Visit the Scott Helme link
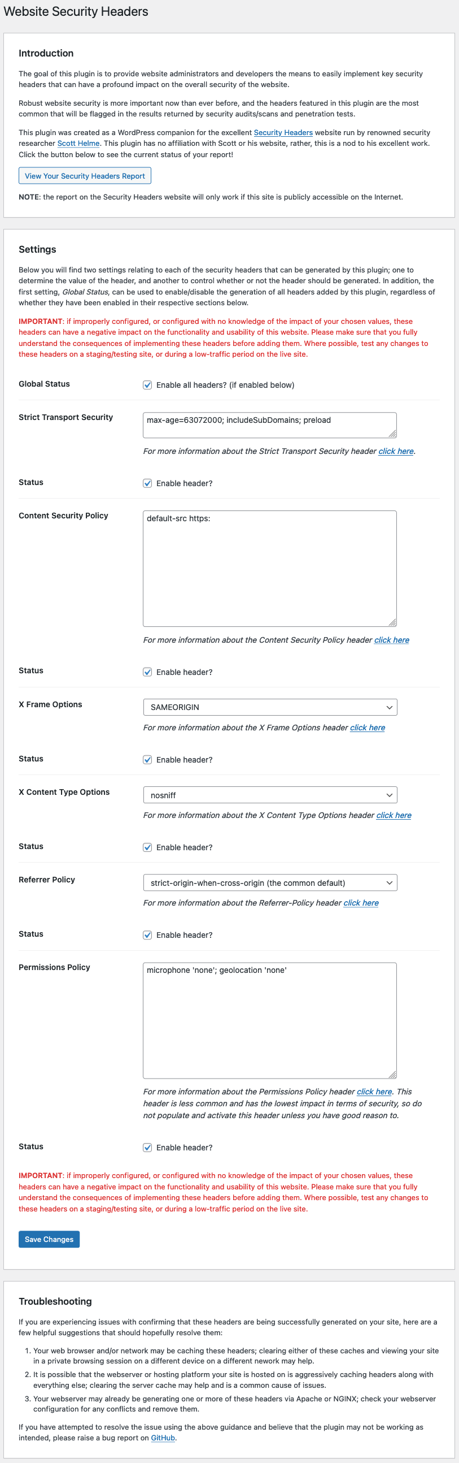This screenshot has height=1463, width=459. point(78,143)
